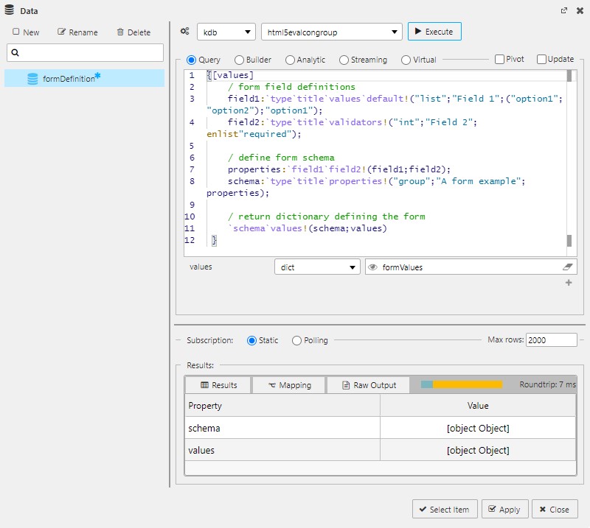Expand the html5evalcongroup dropdown
The width and height of the screenshot is (590, 528).
coord(331,32)
